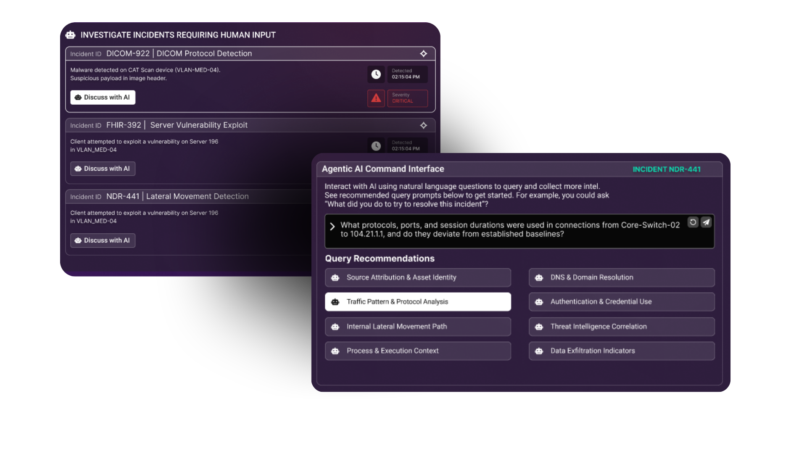This screenshot has height=454, width=807.
Task: Click the robot icon on Internal Lateral Movement Path
Action: pyautogui.click(x=335, y=327)
